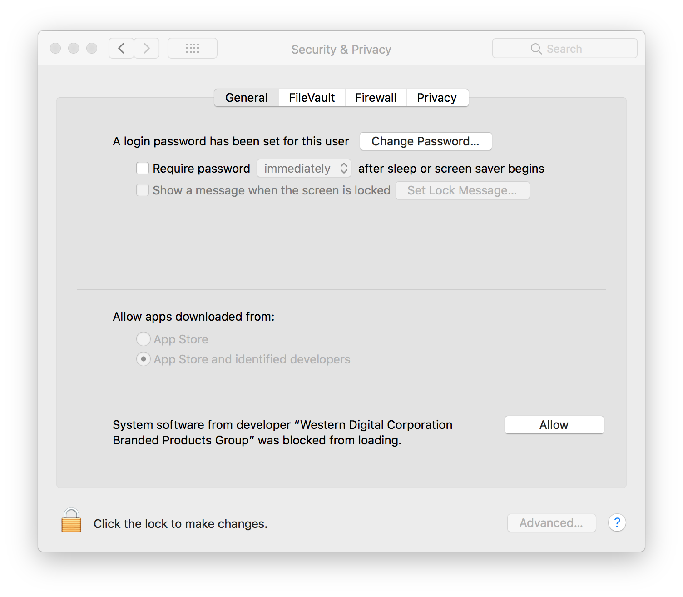The image size is (683, 597).
Task: Click 'after sleep or screen saver begins' text
Action: pyautogui.click(x=451, y=169)
